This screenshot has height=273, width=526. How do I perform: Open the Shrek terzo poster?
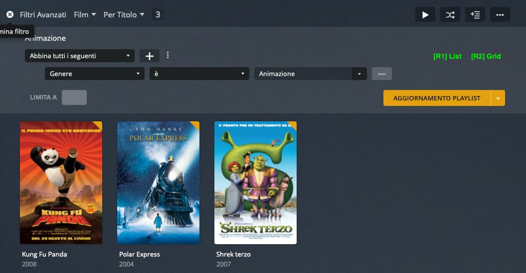click(256, 182)
